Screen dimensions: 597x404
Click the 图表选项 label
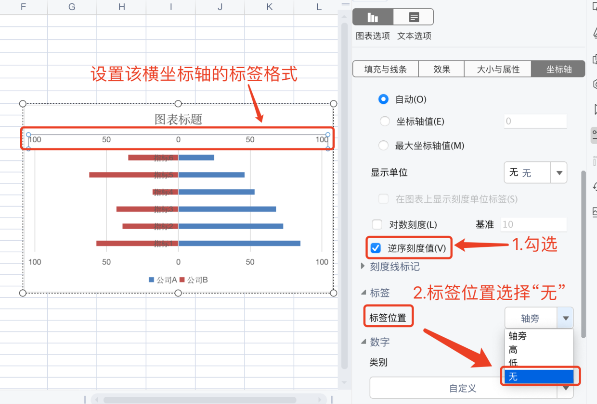coord(373,36)
